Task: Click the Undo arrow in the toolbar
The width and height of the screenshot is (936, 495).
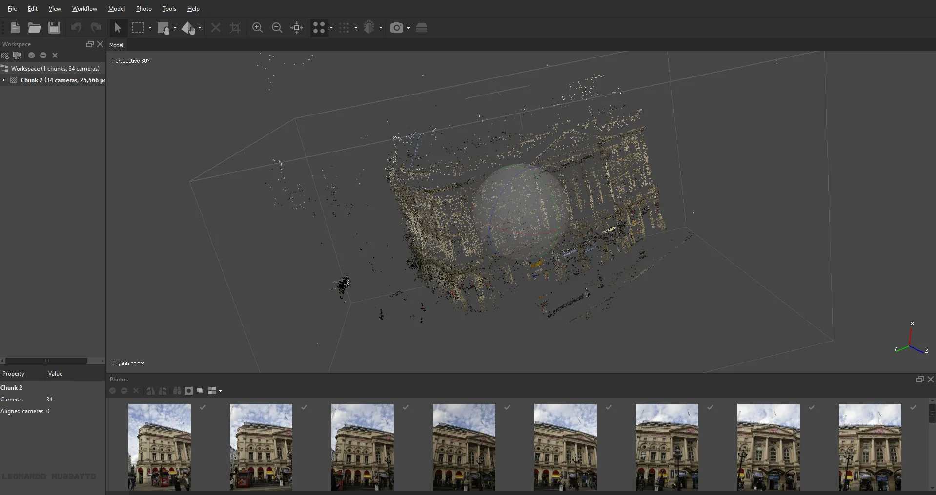Action: [76, 28]
